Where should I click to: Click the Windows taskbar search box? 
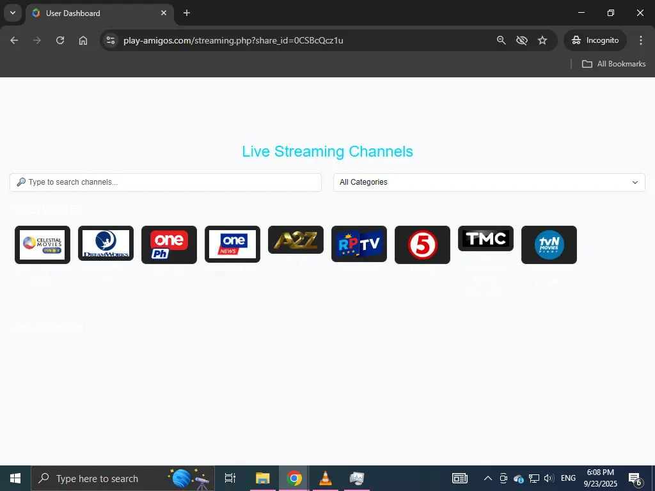click(x=123, y=478)
